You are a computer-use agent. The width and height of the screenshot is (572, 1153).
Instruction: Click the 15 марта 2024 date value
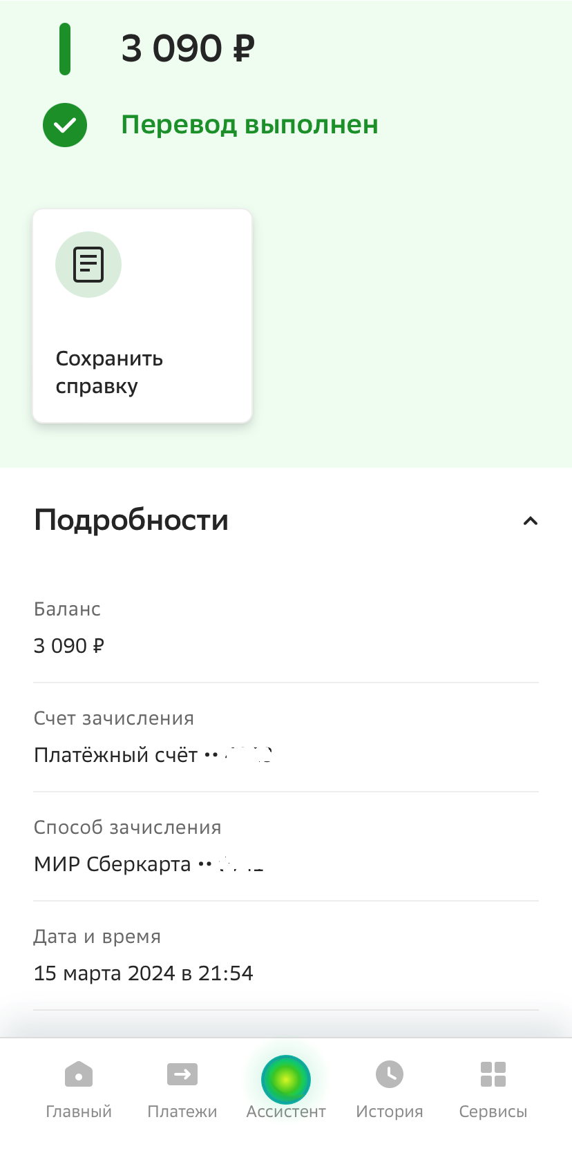click(x=143, y=973)
